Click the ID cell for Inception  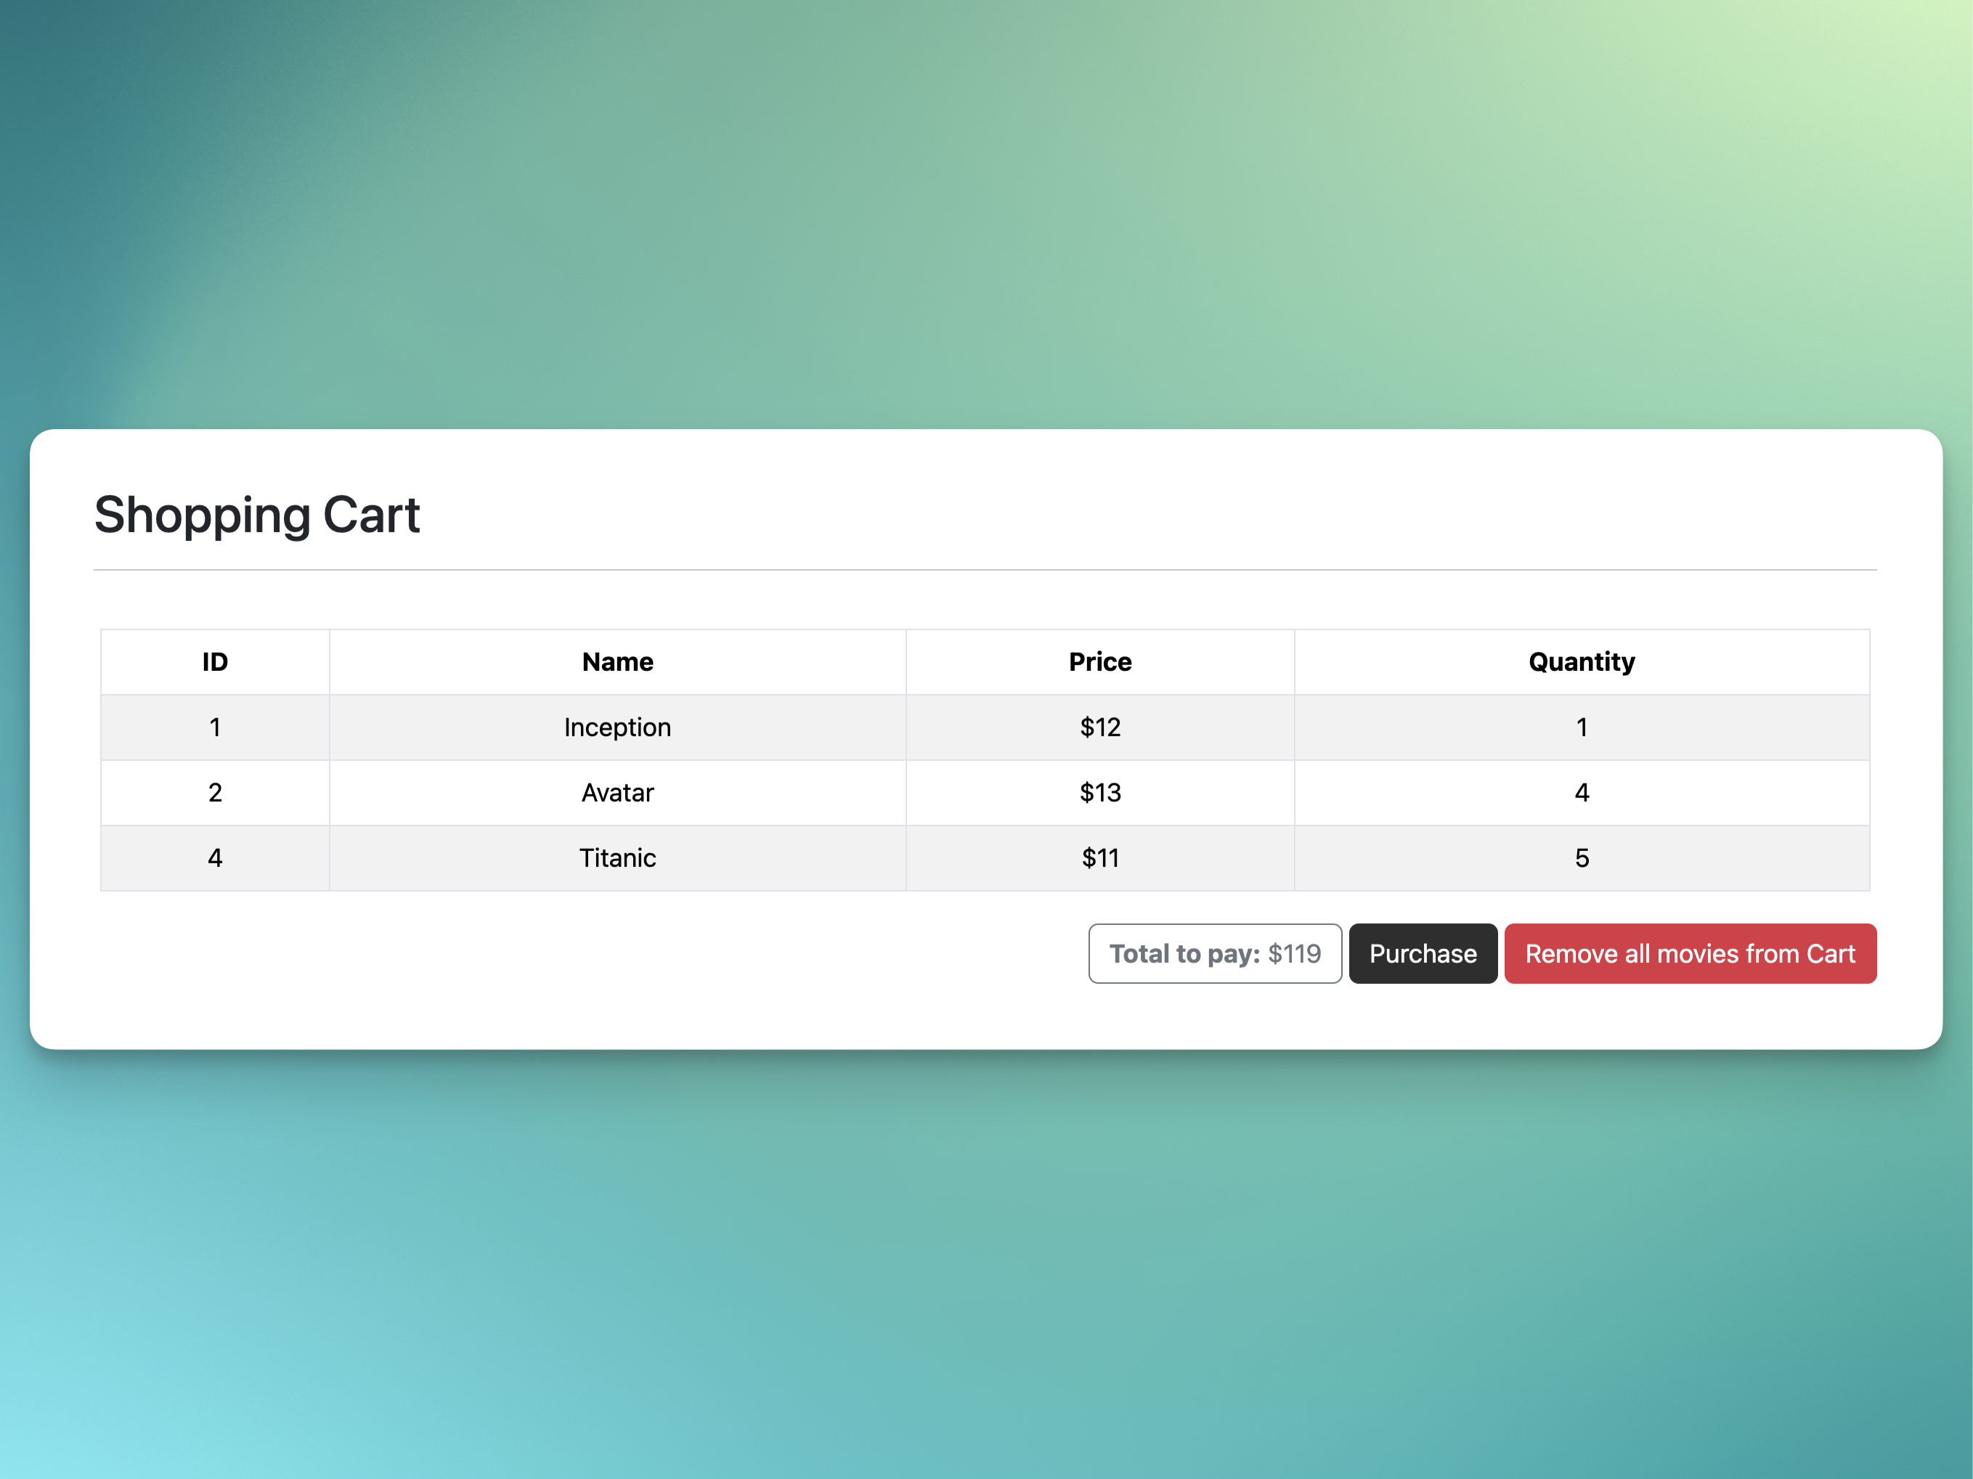point(215,727)
